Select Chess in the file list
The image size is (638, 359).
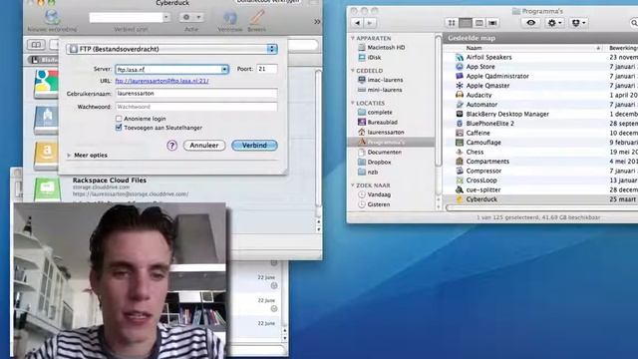475,152
